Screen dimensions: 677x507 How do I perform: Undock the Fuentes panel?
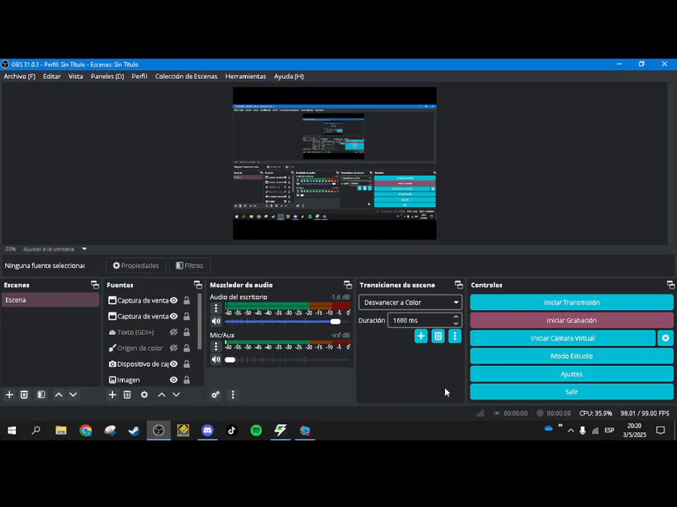(x=198, y=285)
